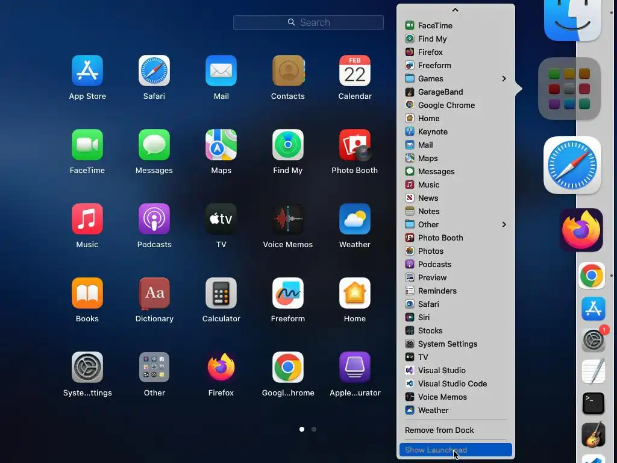The image size is (617, 463).
Task: Open Safari from the Dock
Action: pyautogui.click(x=572, y=165)
